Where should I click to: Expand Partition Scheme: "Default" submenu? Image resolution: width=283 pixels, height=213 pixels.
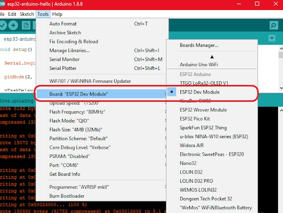pos(102,139)
